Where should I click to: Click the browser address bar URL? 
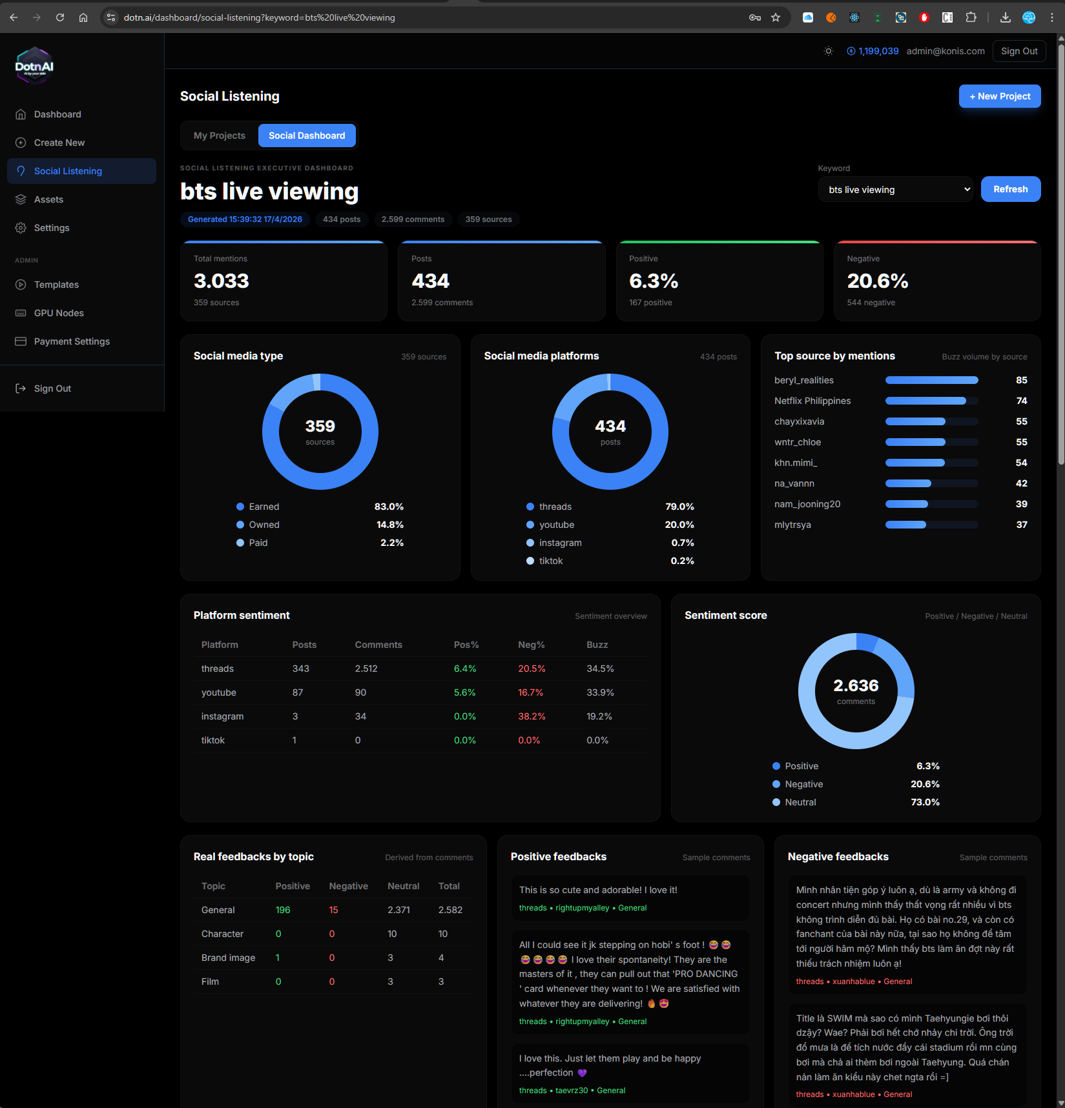tap(260, 17)
